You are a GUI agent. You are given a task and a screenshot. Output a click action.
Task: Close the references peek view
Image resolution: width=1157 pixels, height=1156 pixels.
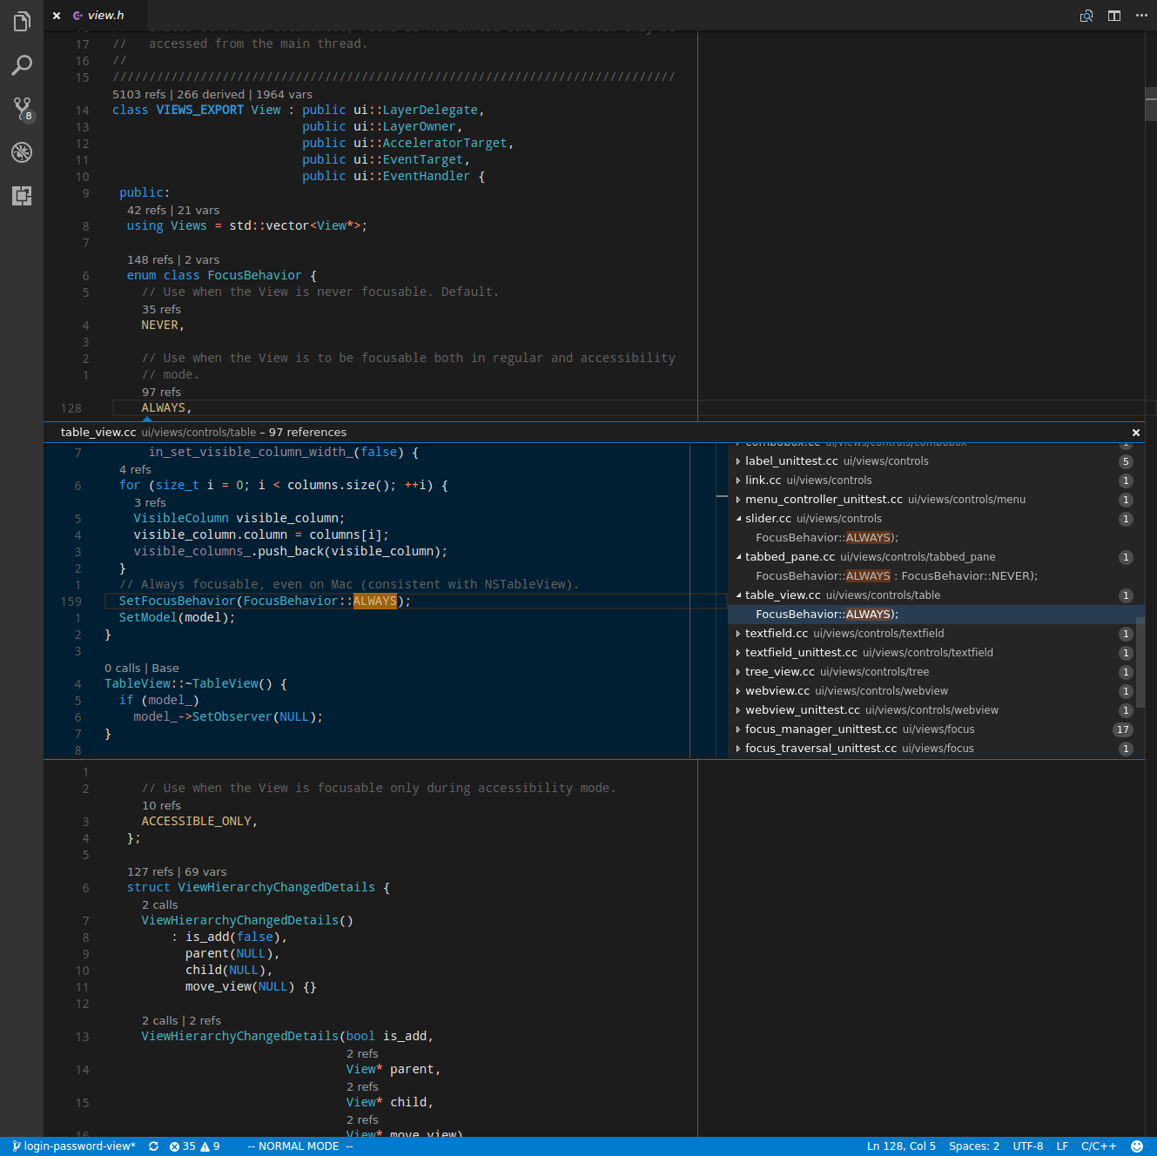pos(1135,433)
